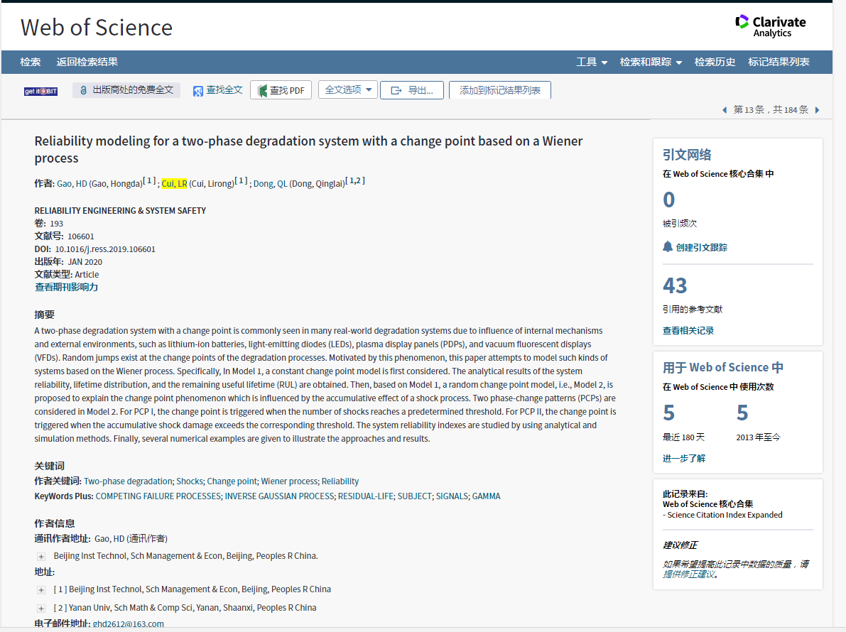Open the 工具 dropdown menu
Screen dimensions: 846x632
click(x=592, y=62)
